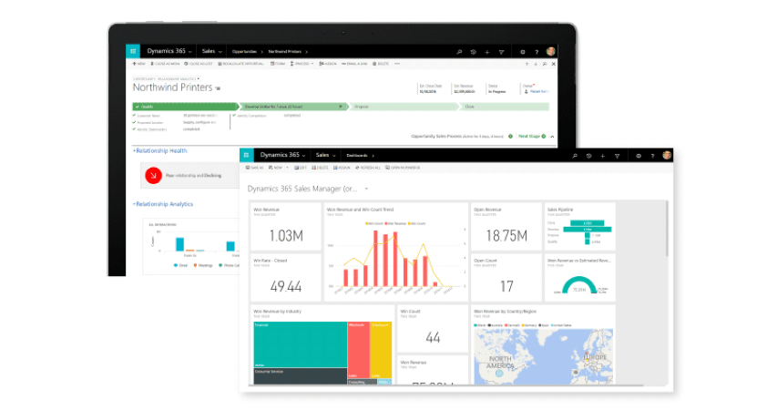Click REFRESH ALL in dashboard toolbar
This screenshot has width=777, height=410.
coord(368,168)
